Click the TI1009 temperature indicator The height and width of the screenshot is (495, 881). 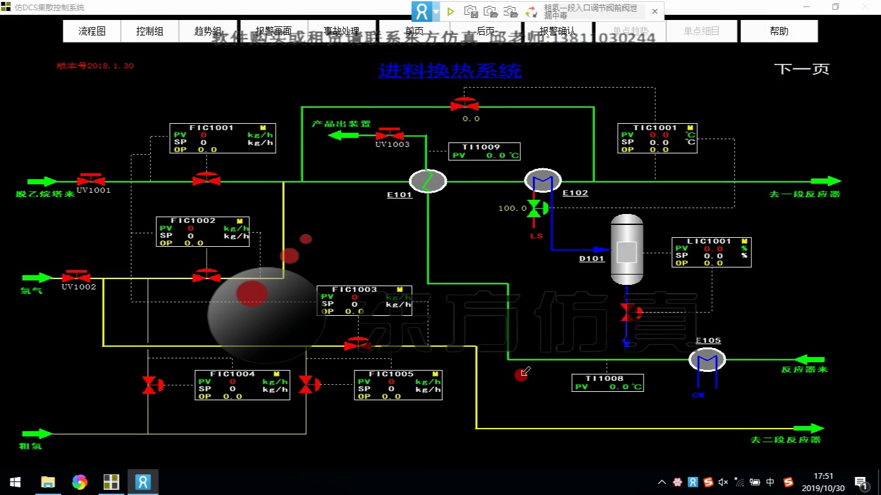click(x=484, y=151)
